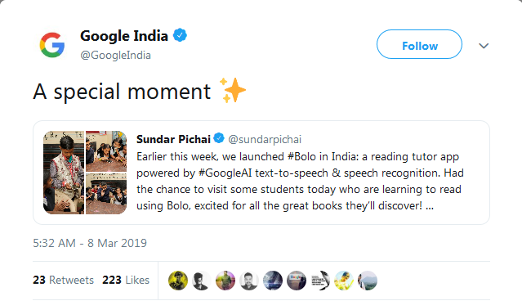Click Sundar Pichai's verified badge
Viewport: 522px width, 301px height.
coord(219,138)
